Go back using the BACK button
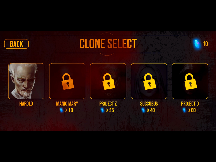This screenshot has height=162, width=216. (16, 44)
